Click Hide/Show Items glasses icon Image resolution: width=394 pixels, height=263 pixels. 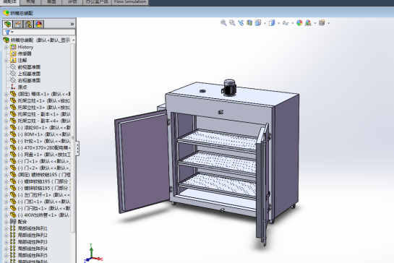286,23
